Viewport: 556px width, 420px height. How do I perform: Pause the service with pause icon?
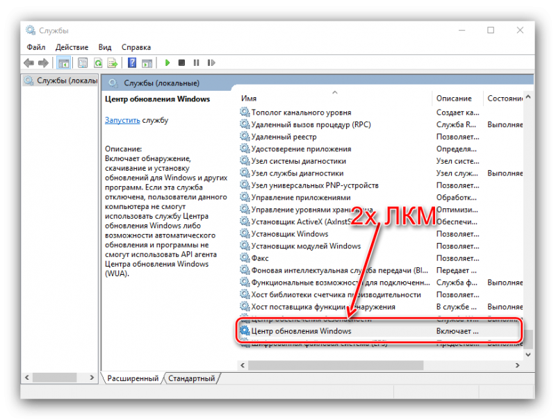tap(196, 62)
